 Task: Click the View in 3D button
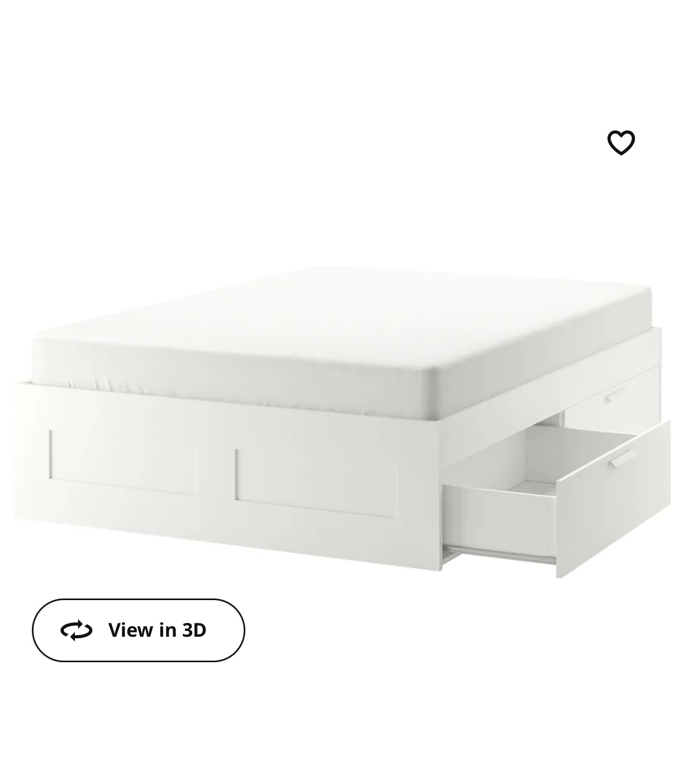pyautogui.click(x=139, y=630)
